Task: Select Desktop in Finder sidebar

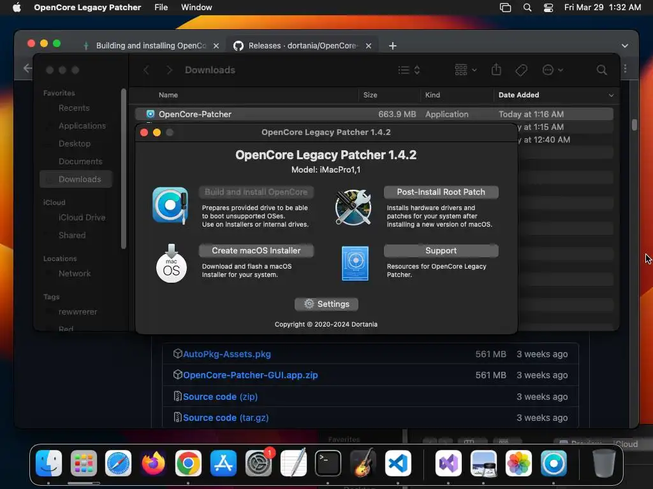Action: pyautogui.click(x=75, y=143)
